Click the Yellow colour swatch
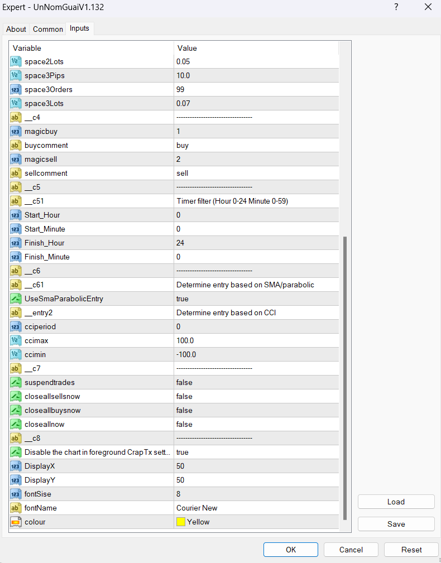 point(181,522)
